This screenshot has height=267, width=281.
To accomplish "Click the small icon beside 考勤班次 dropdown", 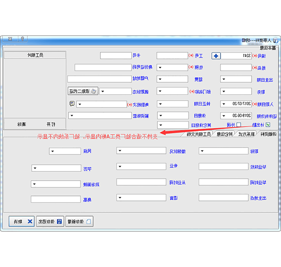I will [72, 103].
